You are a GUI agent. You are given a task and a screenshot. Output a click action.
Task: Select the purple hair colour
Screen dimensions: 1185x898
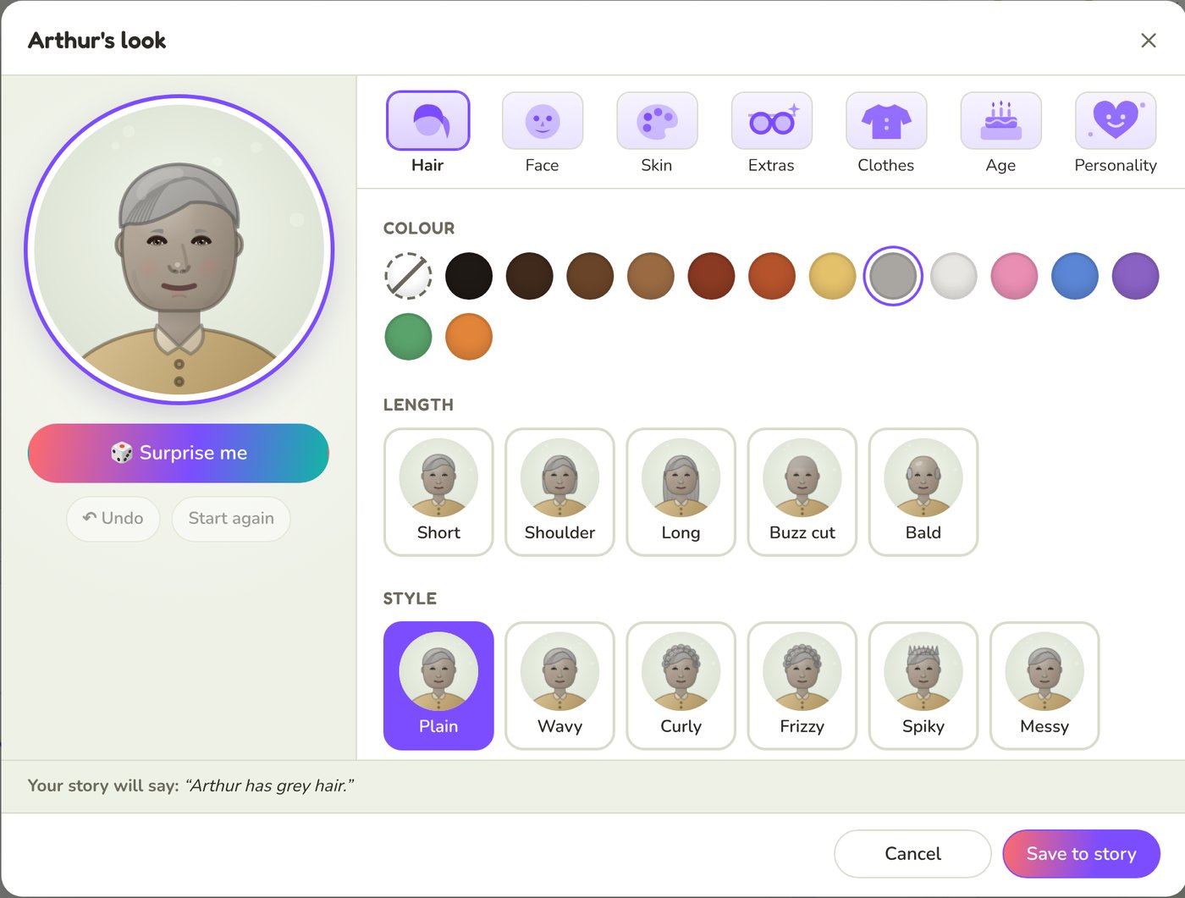[1135, 276]
